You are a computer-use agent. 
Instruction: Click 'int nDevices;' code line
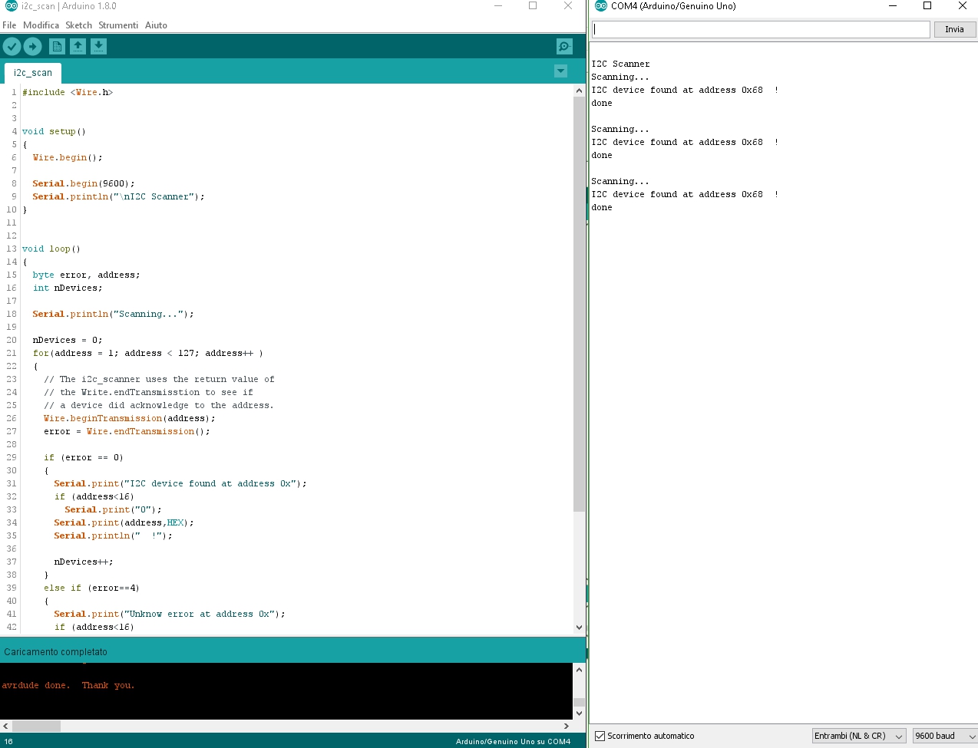point(67,288)
